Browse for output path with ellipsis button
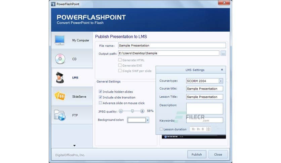This screenshot has height=163, width=281. coord(223,53)
